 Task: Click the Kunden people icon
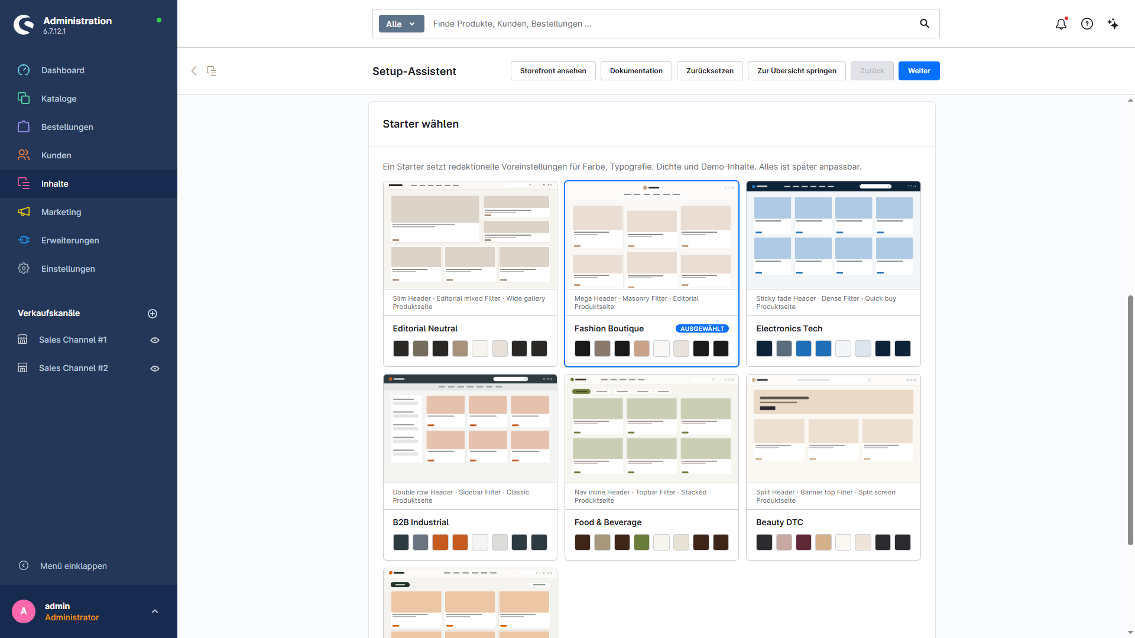tap(24, 155)
